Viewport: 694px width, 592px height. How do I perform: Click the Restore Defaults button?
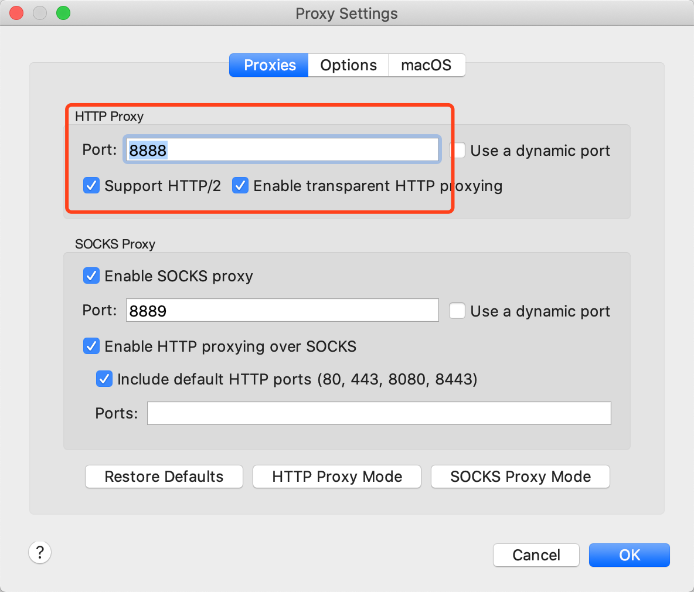coord(164,477)
